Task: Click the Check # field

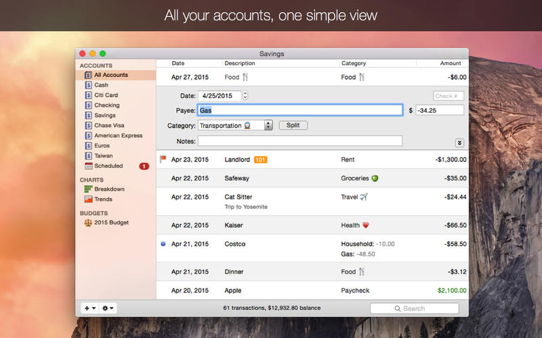Action: (x=449, y=96)
